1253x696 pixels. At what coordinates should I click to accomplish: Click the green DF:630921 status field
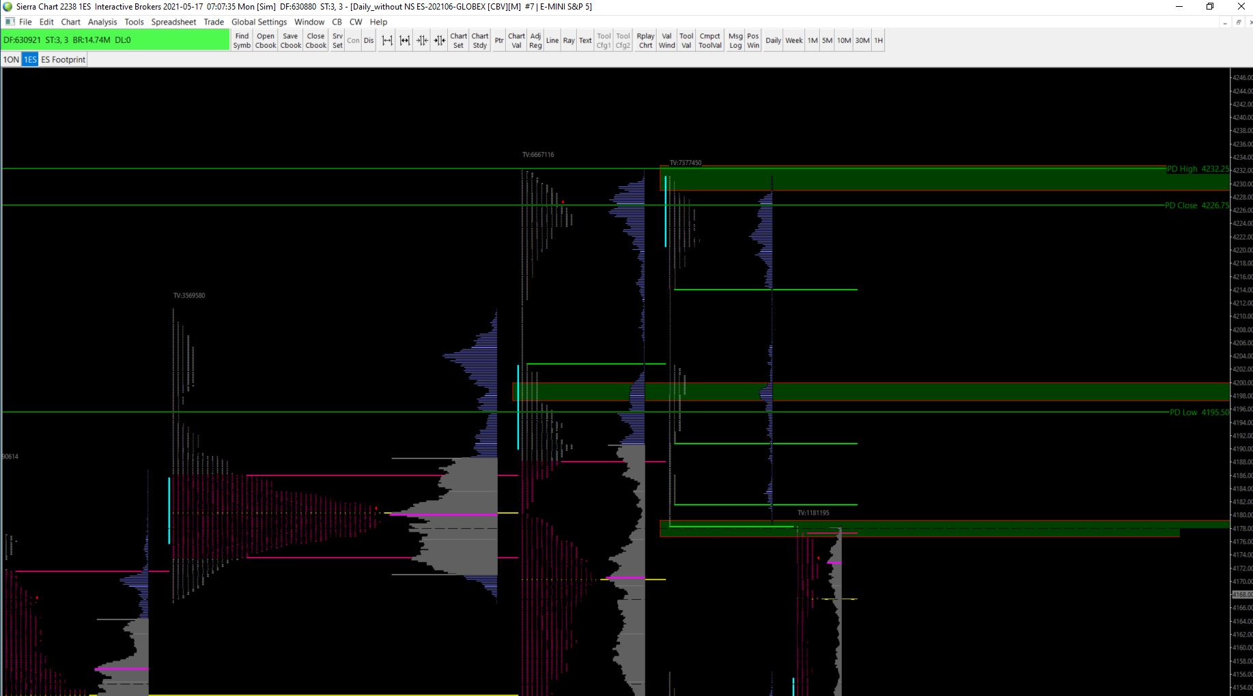tap(115, 40)
